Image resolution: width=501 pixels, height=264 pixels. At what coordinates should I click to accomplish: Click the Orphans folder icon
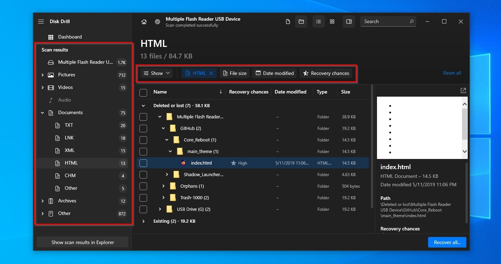pos(173,186)
